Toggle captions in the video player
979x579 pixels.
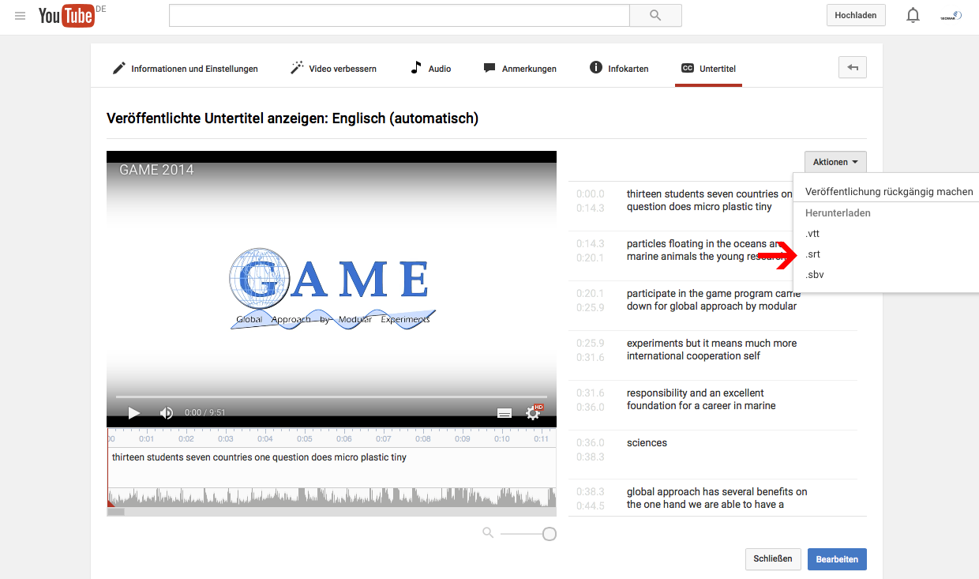tap(505, 412)
